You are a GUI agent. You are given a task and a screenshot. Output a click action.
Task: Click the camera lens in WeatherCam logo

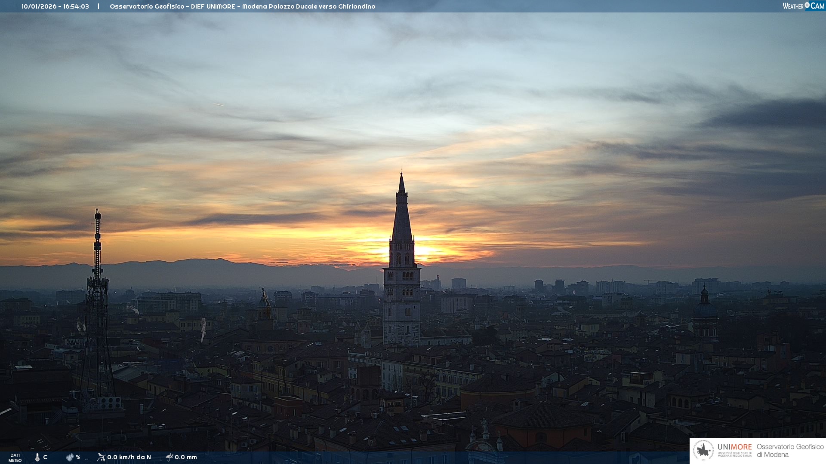point(807,5)
